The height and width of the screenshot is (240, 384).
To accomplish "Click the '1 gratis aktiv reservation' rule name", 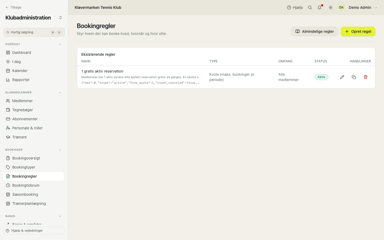I will (102, 71).
